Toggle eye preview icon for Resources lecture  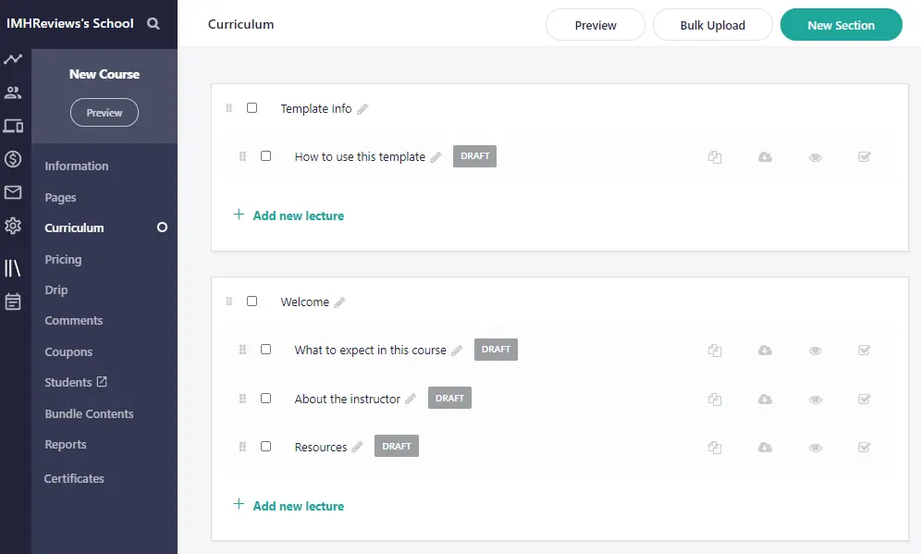coord(815,448)
